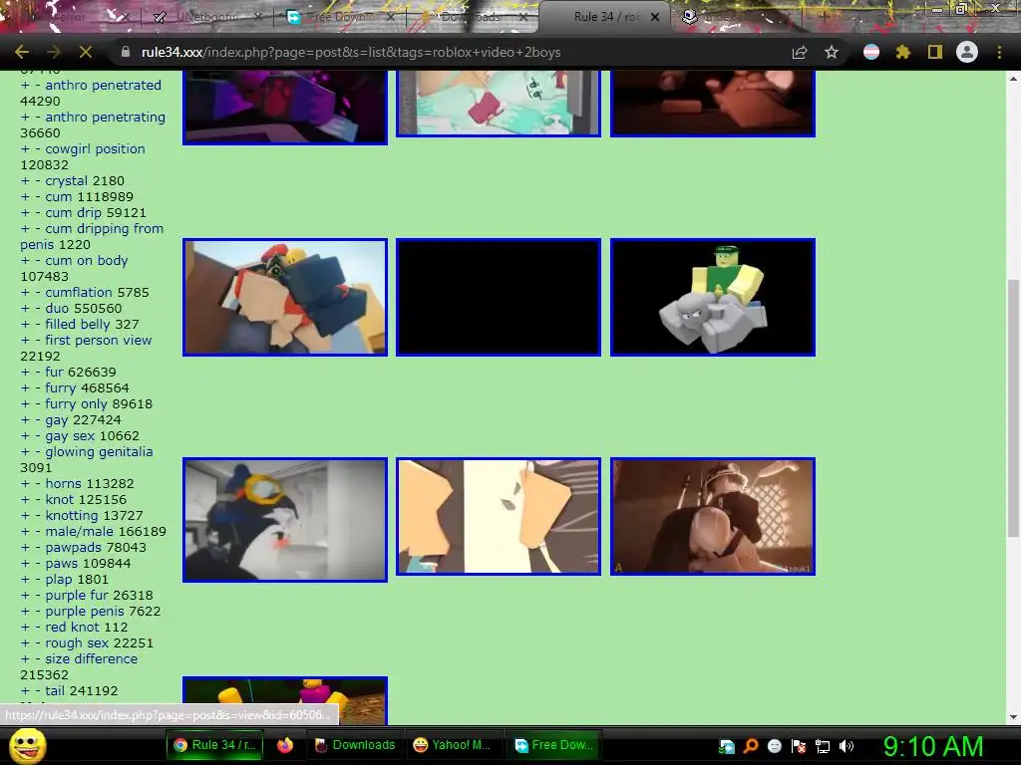Open the fur tag link
Screen dimensions: 1021x765
coord(54,373)
